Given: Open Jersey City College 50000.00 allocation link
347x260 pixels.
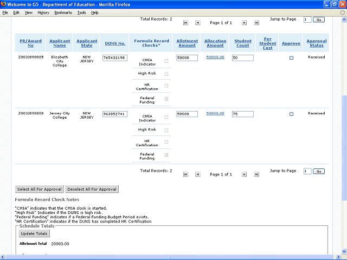Looking at the screenshot, I should (214, 114).
